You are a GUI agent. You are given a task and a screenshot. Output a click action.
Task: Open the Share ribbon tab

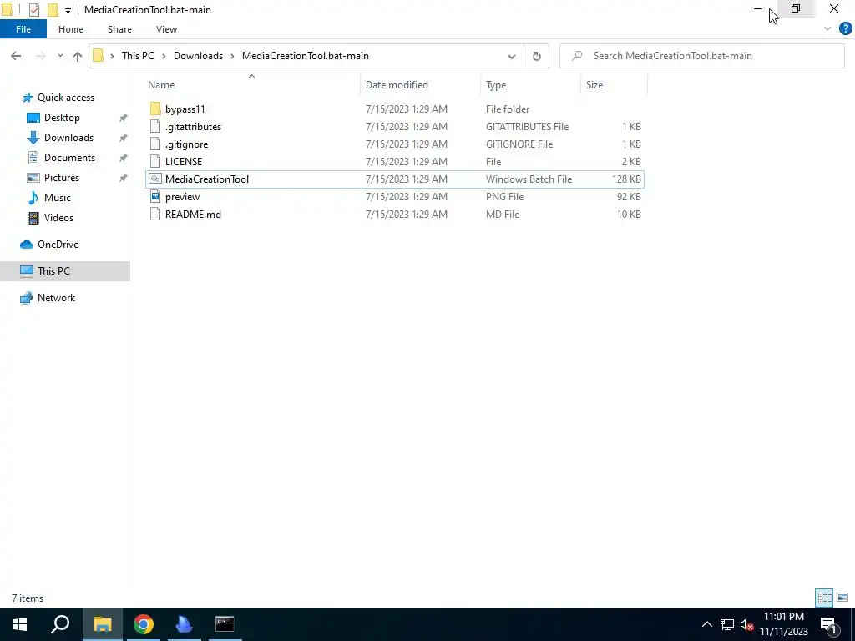tap(119, 29)
